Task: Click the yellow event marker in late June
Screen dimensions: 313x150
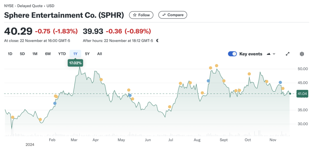Action: point(170,107)
